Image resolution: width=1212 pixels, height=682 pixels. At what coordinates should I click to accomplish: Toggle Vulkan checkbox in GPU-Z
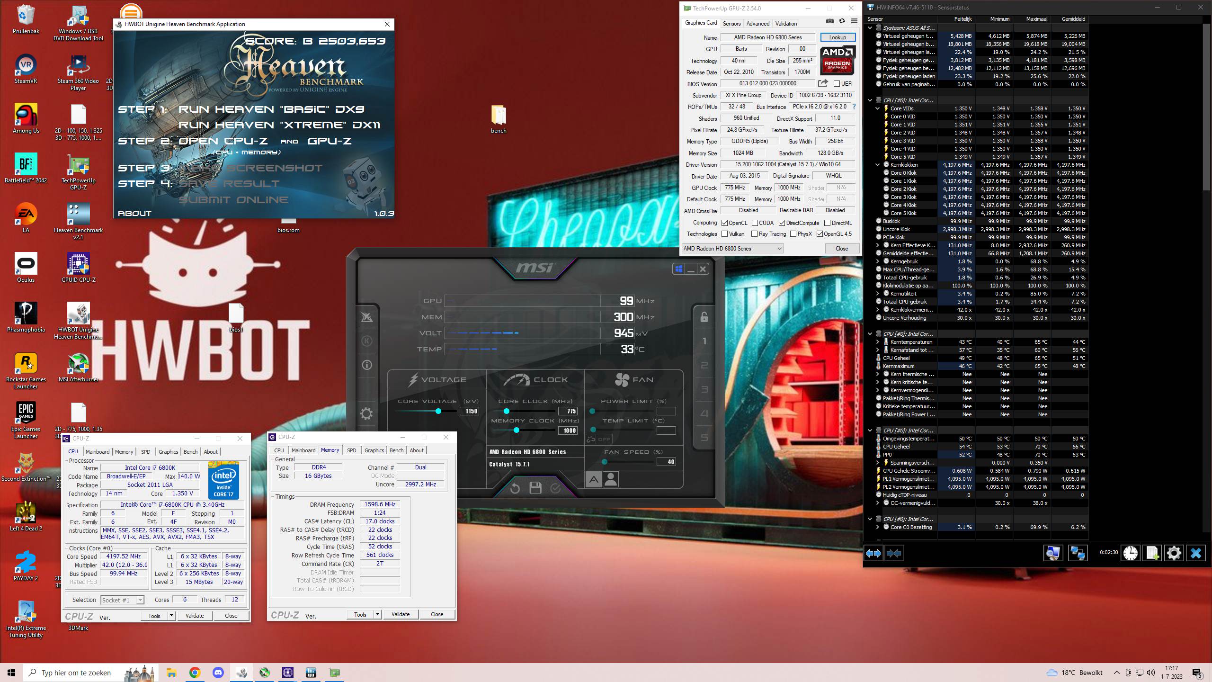(724, 234)
